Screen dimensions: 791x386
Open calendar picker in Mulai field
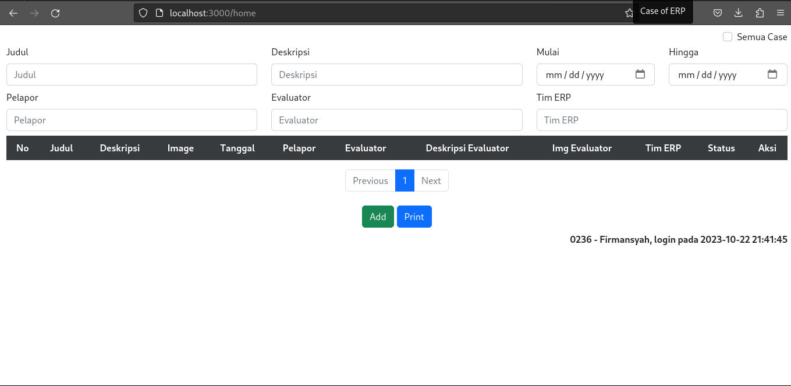tap(640, 75)
